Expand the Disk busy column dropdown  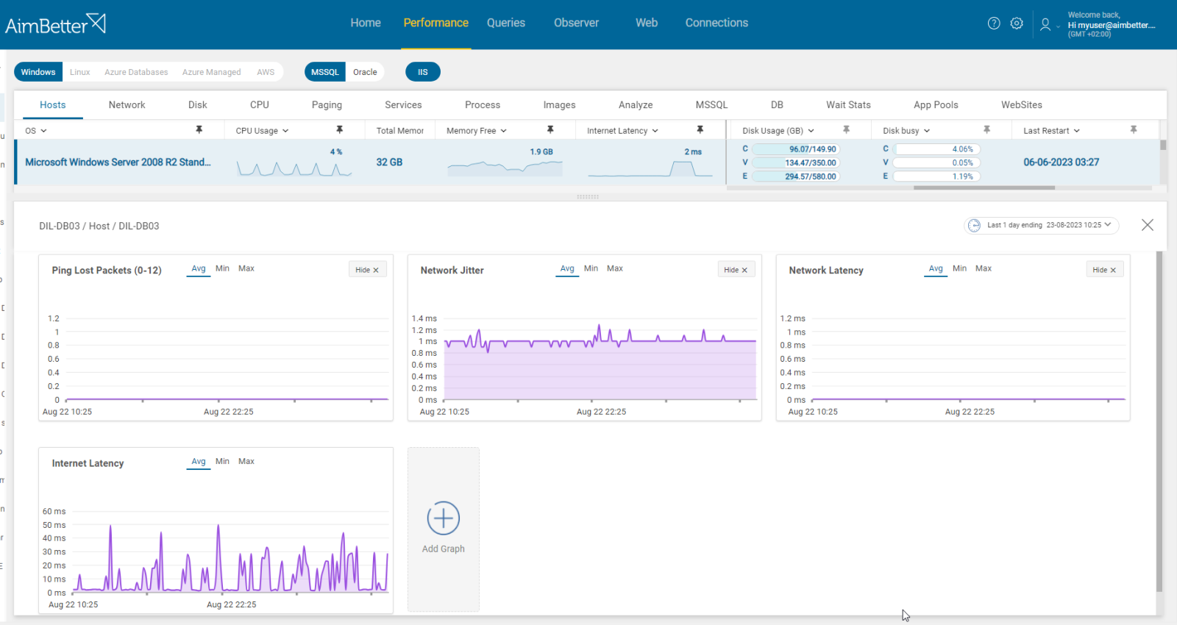[927, 131]
